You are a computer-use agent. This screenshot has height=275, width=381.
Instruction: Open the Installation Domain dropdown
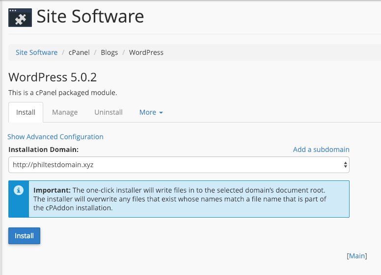(x=178, y=165)
